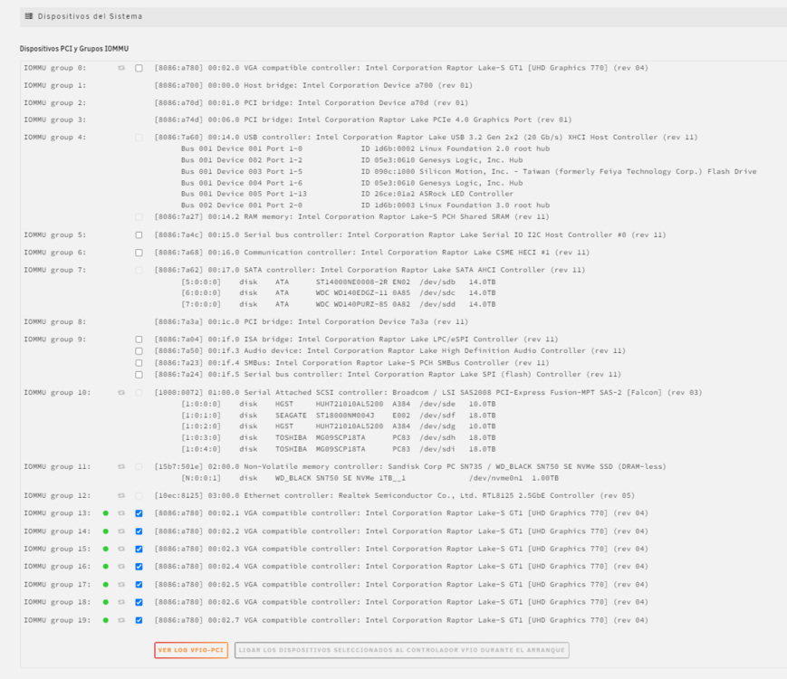Select the PCH Shared SRAM memory line
This screenshot has width=787, height=679.
[352, 216]
